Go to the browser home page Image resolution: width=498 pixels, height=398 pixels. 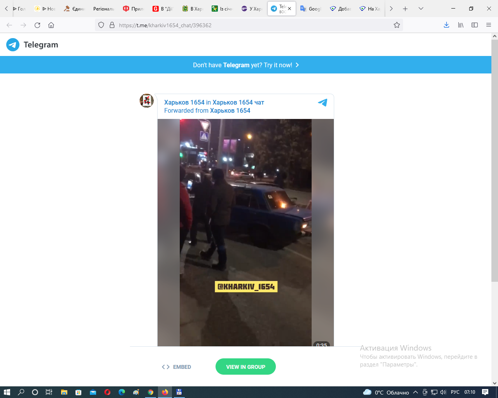coord(51,25)
